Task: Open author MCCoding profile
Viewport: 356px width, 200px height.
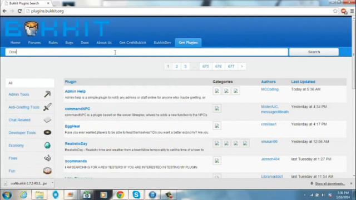Action: 270,89
